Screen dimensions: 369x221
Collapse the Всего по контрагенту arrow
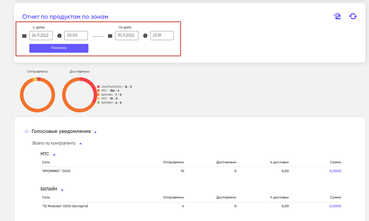(81, 144)
